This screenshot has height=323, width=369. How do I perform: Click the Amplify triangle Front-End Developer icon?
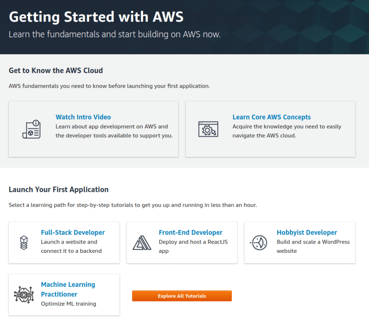pos(142,243)
